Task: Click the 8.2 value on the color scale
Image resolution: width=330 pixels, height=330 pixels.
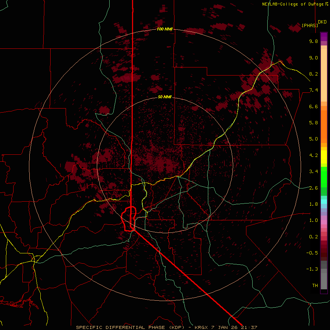Action: (x=313, y=74)
